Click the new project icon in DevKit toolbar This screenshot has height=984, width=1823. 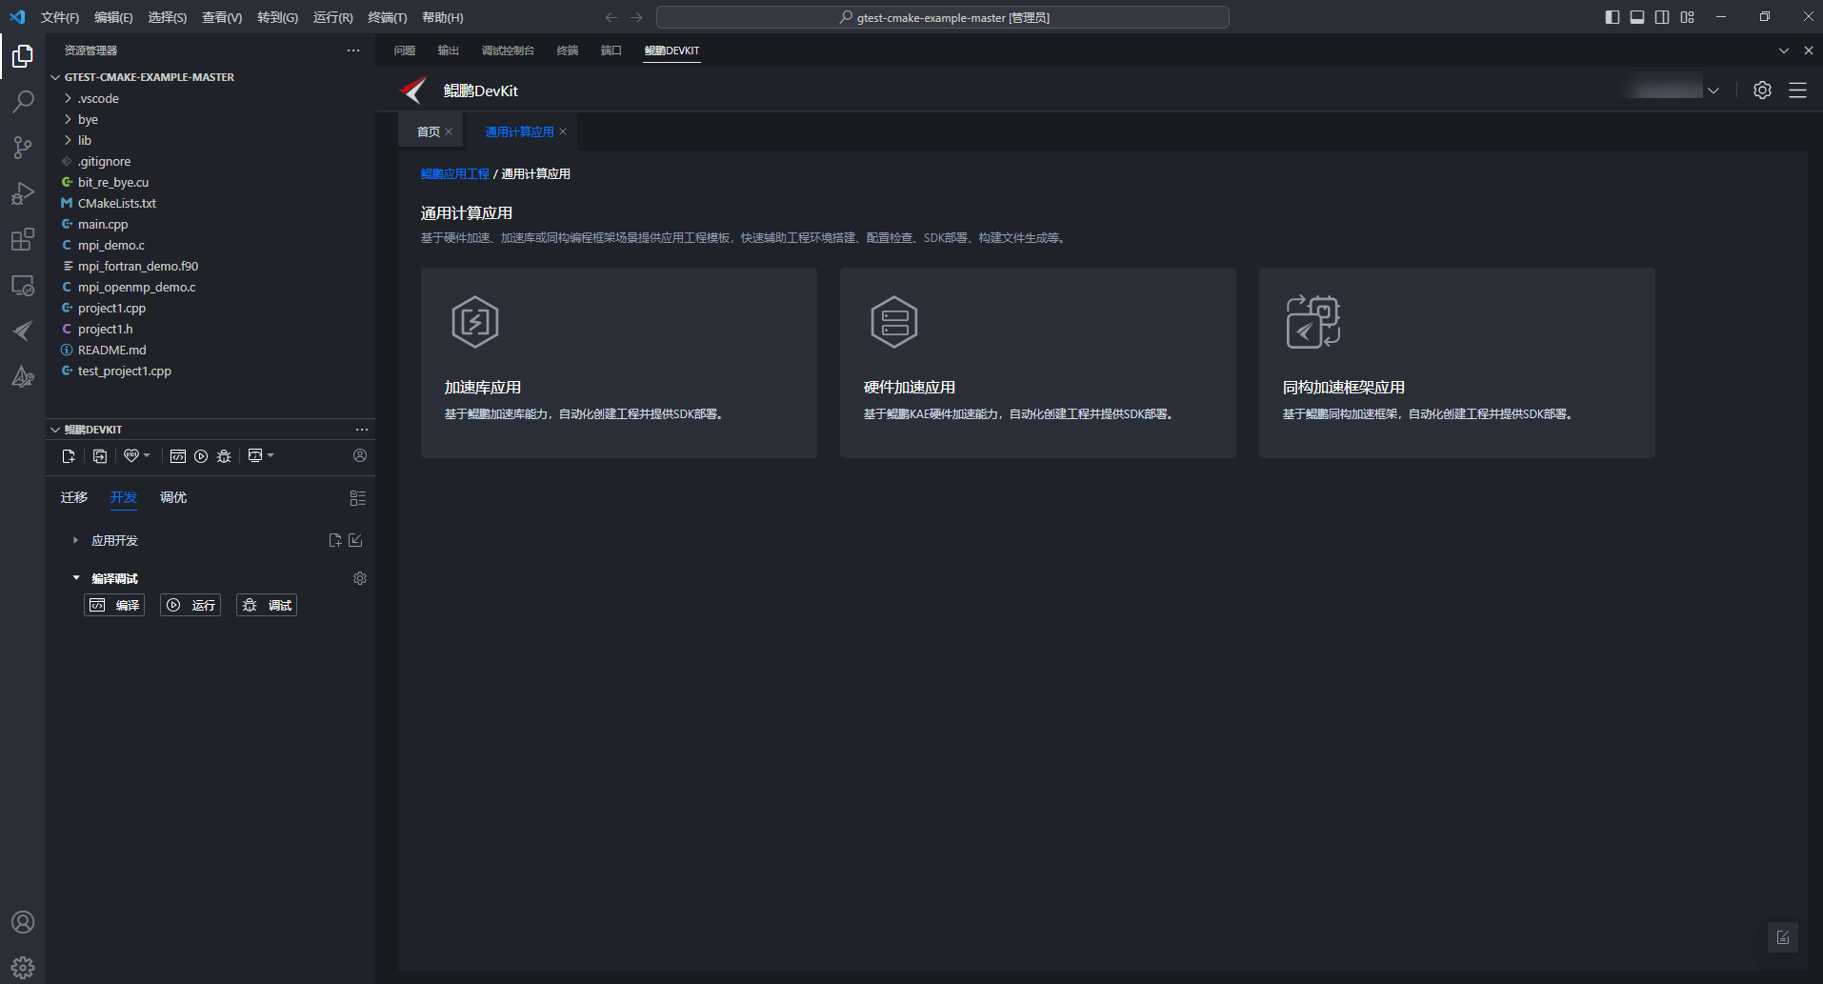(69, 456)
